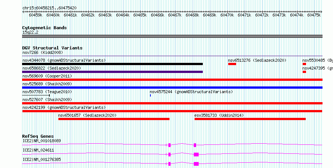Click the nsv6513276 short red bar

pyautogui.click(x=232, y=64)
